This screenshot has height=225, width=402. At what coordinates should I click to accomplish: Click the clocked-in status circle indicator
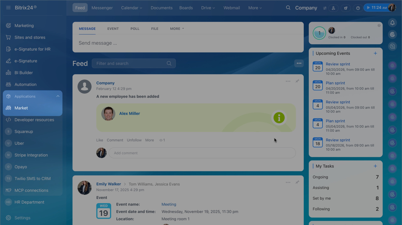point(319,33)
